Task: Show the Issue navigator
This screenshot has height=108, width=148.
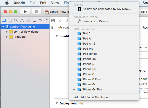Action: (22, 20)
